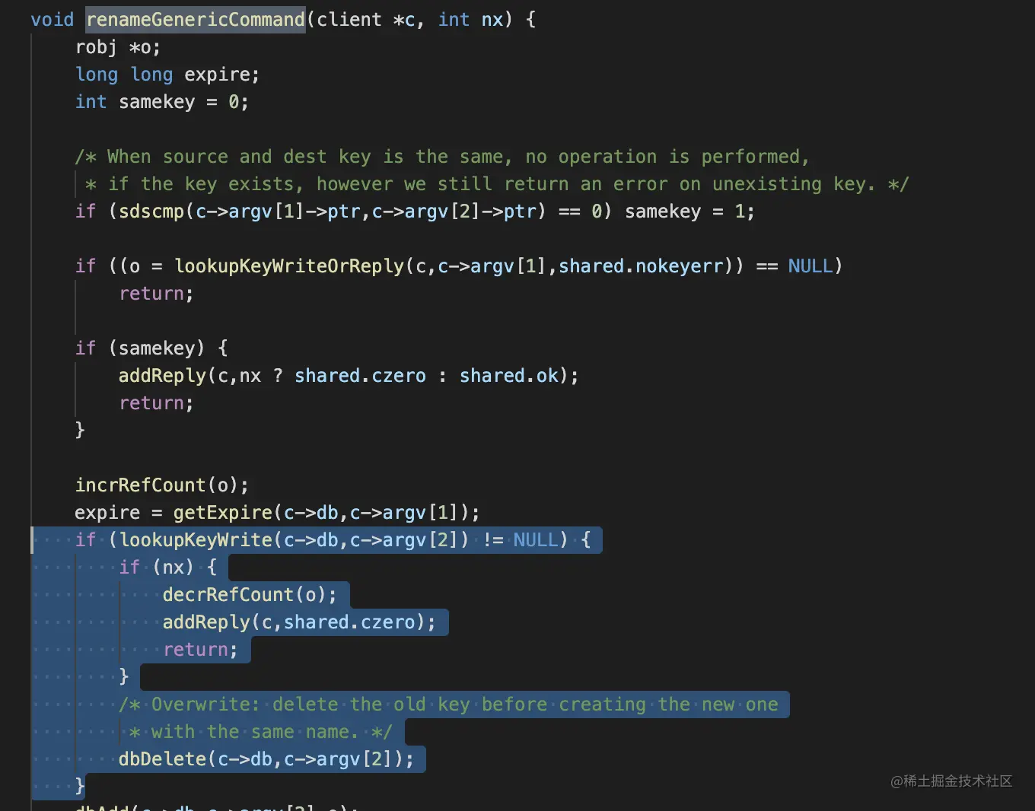Click the dbDelete(c->db,c->argv[2]); line
The height and width of the screenshot is (811, 1035).
[266, 759]
